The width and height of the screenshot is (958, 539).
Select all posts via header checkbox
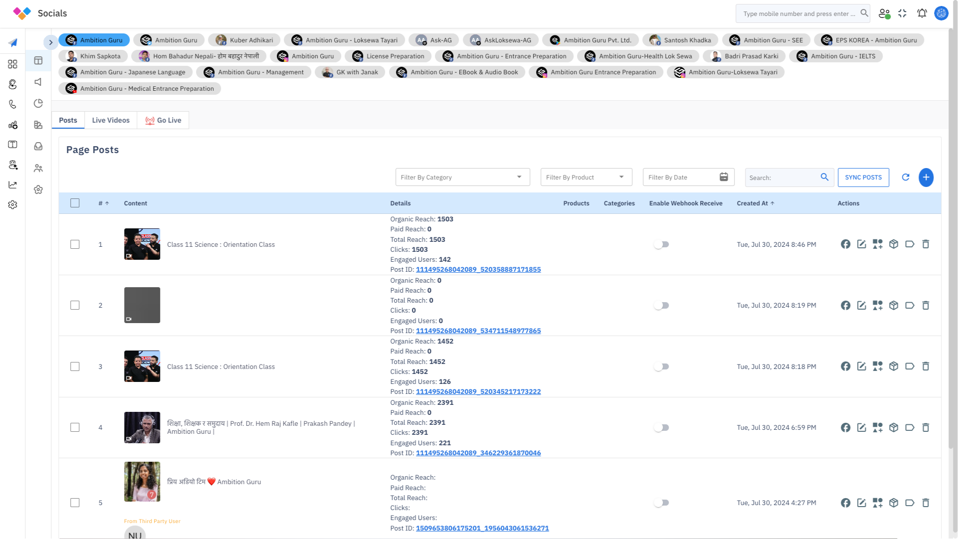click(x=75, y=203)
